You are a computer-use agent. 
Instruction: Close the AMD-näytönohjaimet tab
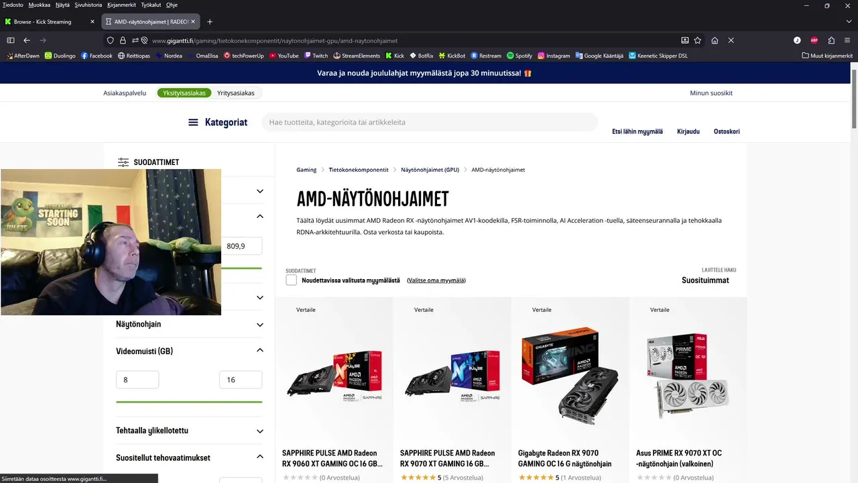[193, 21]
